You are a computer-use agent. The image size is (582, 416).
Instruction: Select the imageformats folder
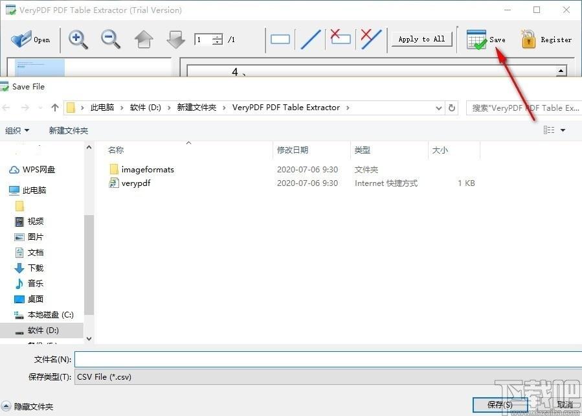click(x=141, y=169)
